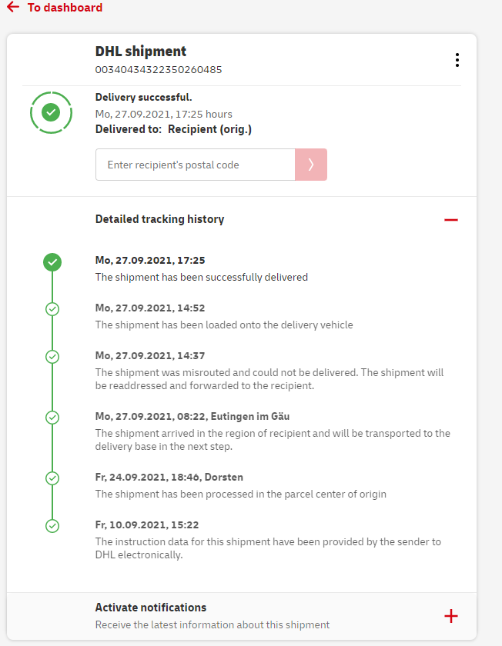This screenshot has height=646, width=502.
Task: Click the checkmark for the 10.09.2021 event
Action: click(x=52, y=526)
